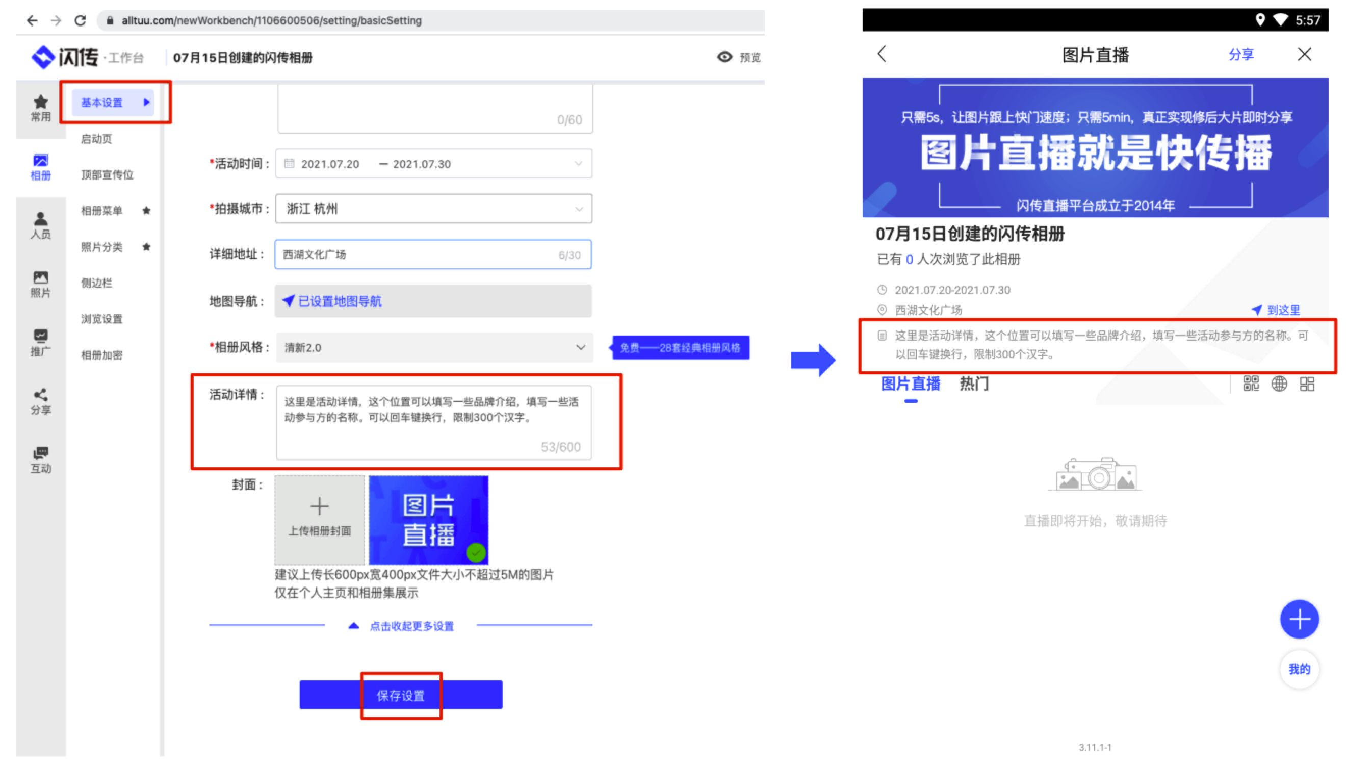Click the 闪传 logo
The height and width of the screenshot is (766, 1347).
point(65,57)
